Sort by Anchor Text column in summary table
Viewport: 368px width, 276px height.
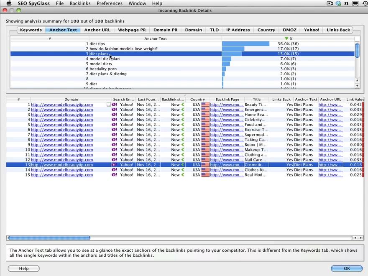coord(156,38)
